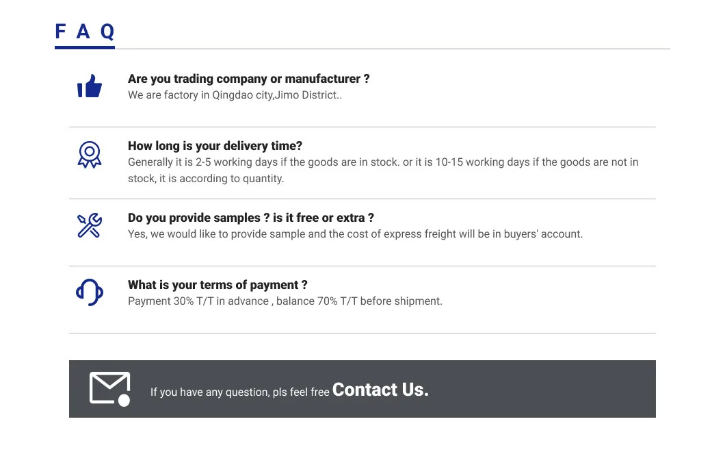This screenshot has height=454, width=725.
Task: Click the thumbs-up icon
Action: [x=90, y=86]
